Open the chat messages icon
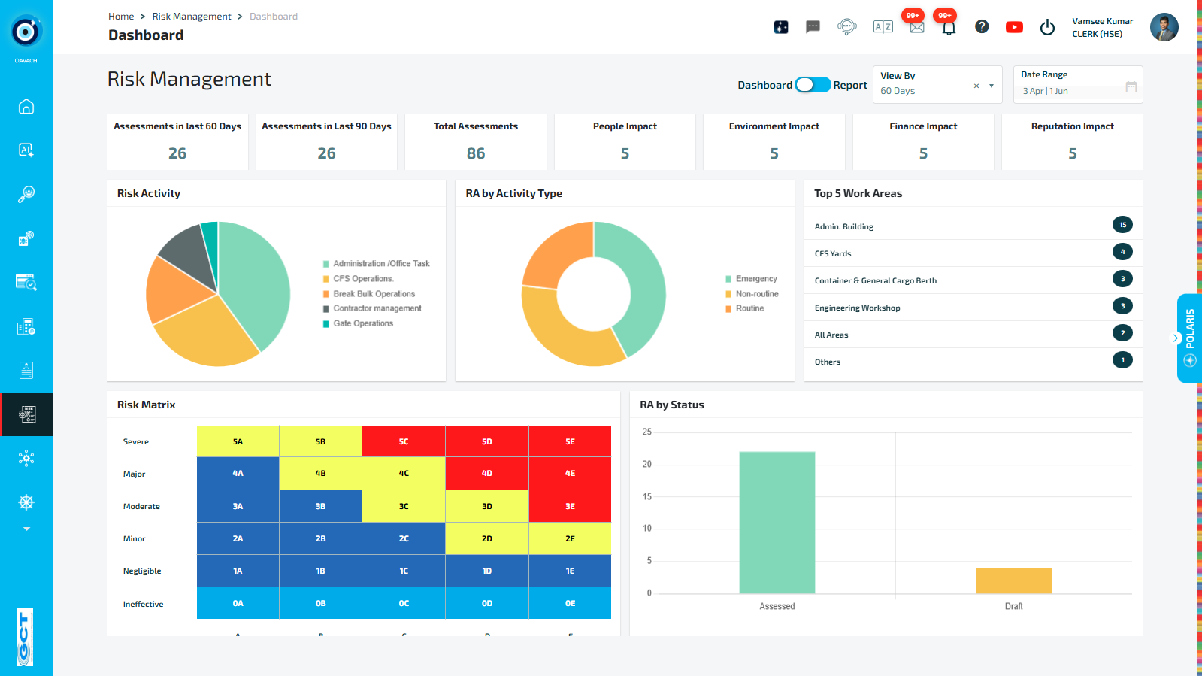Image resolution: width=1202 pixels, height=676 pixels. click(813, 27)
